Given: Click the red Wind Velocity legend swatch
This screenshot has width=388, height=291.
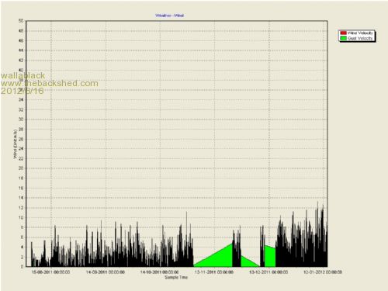Looking at the screenshot, I should pos(343,33).
